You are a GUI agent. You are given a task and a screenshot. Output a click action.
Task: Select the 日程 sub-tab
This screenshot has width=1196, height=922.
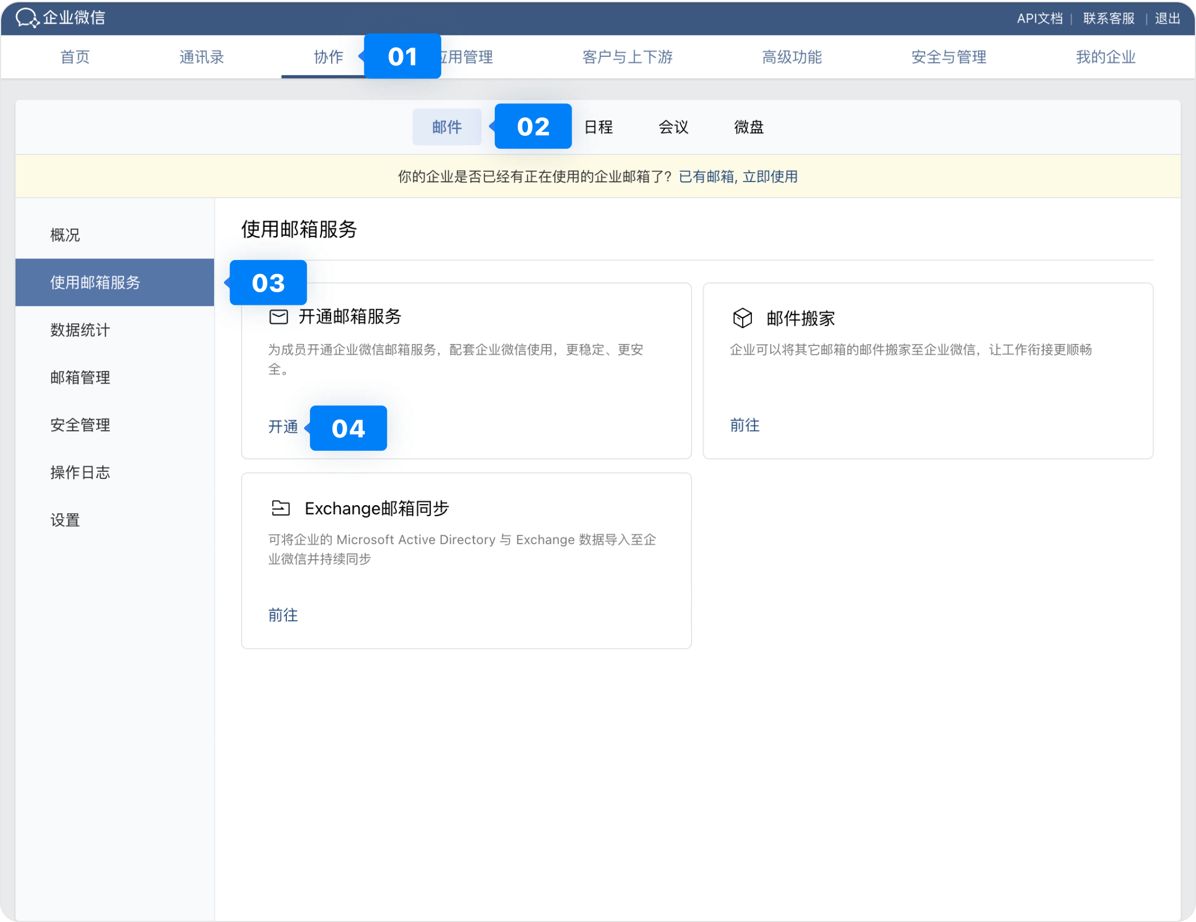click(598, 127)
